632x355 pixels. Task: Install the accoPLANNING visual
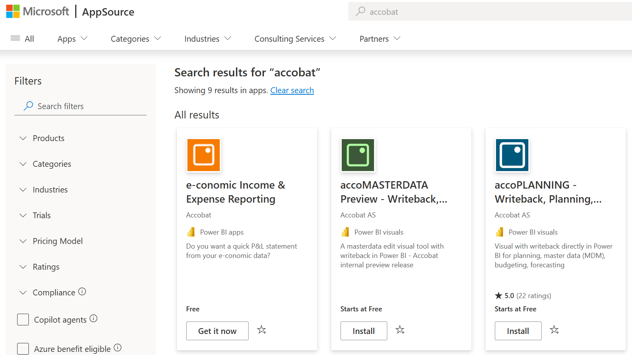518,331
